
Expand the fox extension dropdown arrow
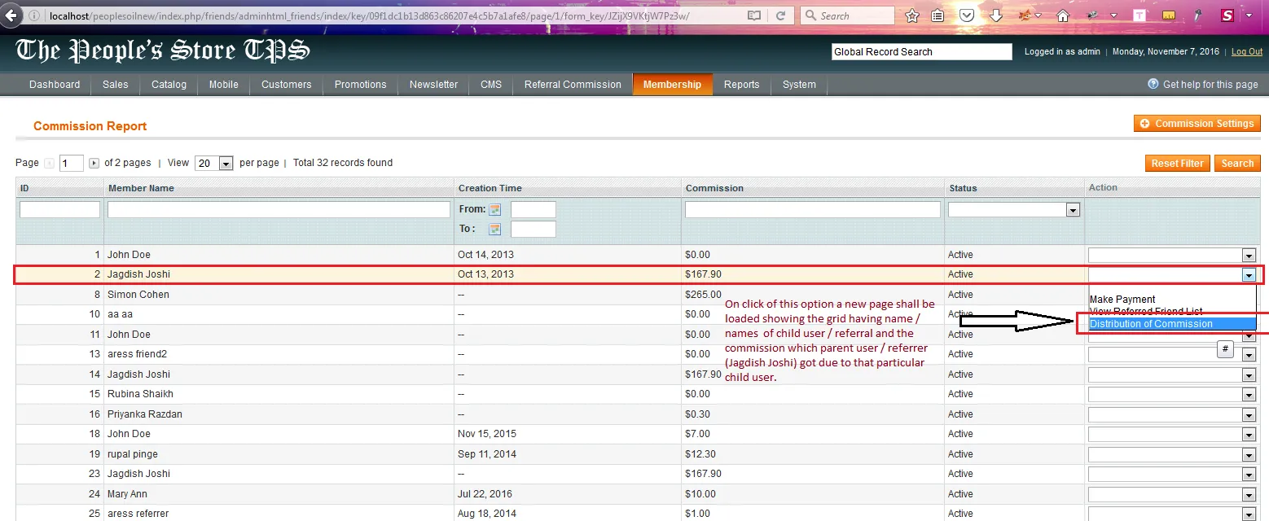tap(1038, 16)
